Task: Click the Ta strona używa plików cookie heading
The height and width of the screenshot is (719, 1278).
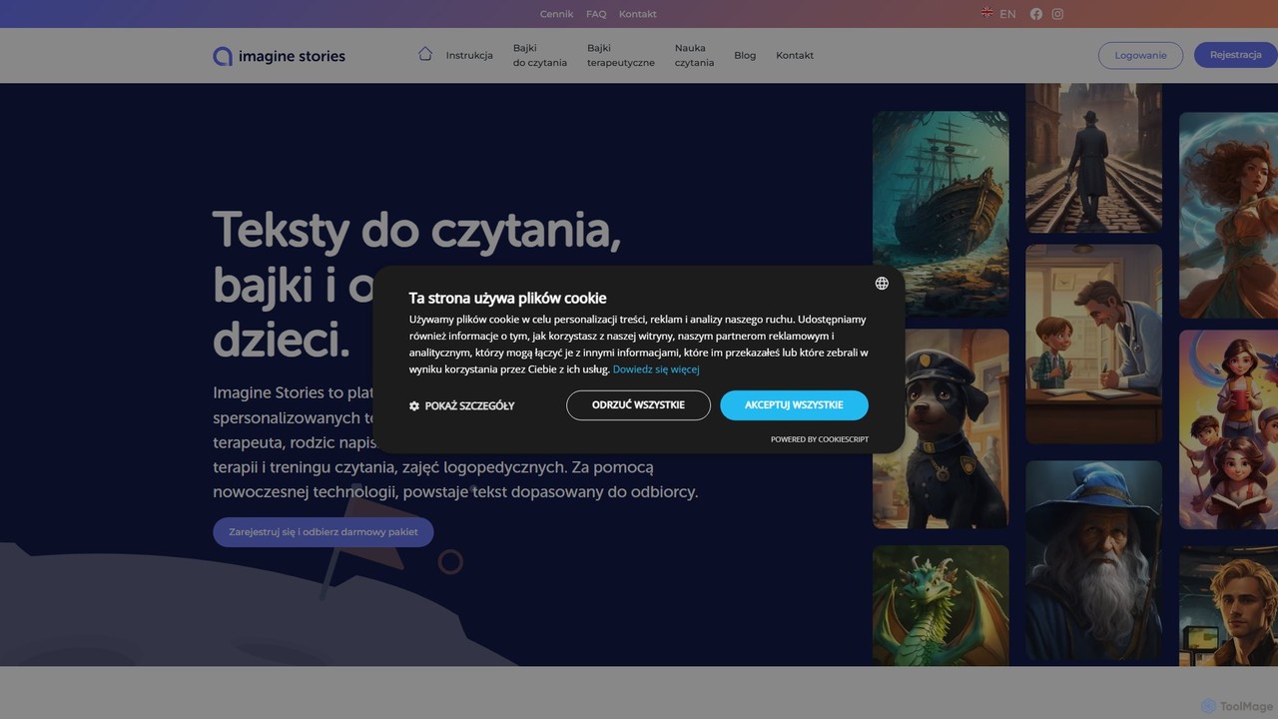Action: point(507,298)
